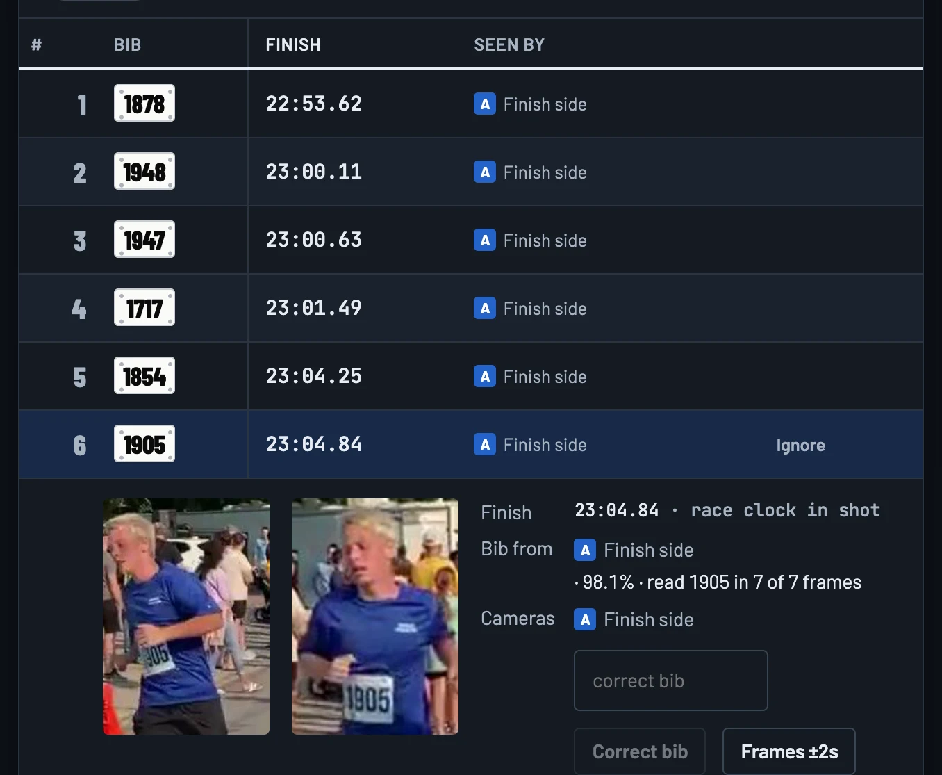Click the # column header
This screenshot has height=775, width=942.
(36, 44)
